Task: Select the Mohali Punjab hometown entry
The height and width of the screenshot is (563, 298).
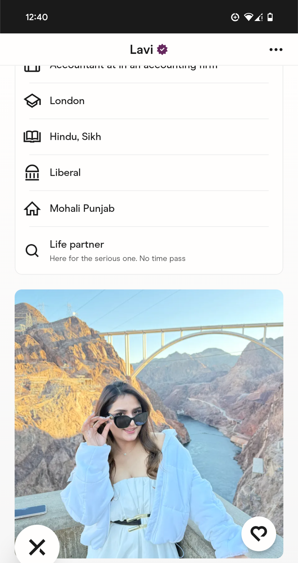Action: click(x=149, y=209)
